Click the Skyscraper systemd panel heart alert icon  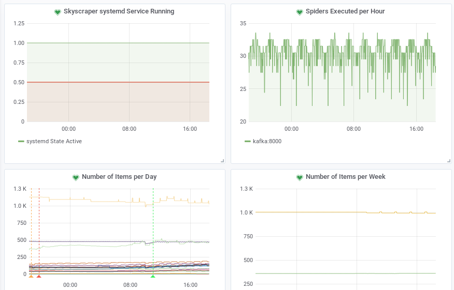[x=58, y=12]
